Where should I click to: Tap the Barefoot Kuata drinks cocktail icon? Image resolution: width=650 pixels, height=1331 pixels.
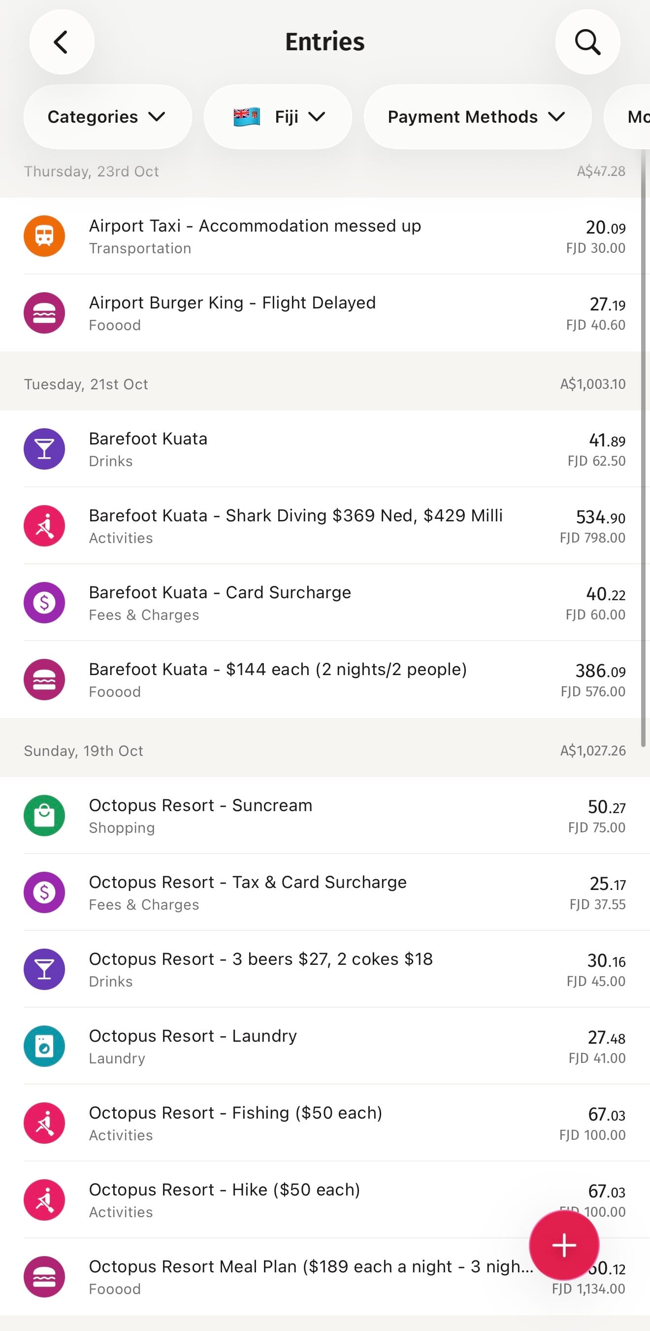point(44,449)
